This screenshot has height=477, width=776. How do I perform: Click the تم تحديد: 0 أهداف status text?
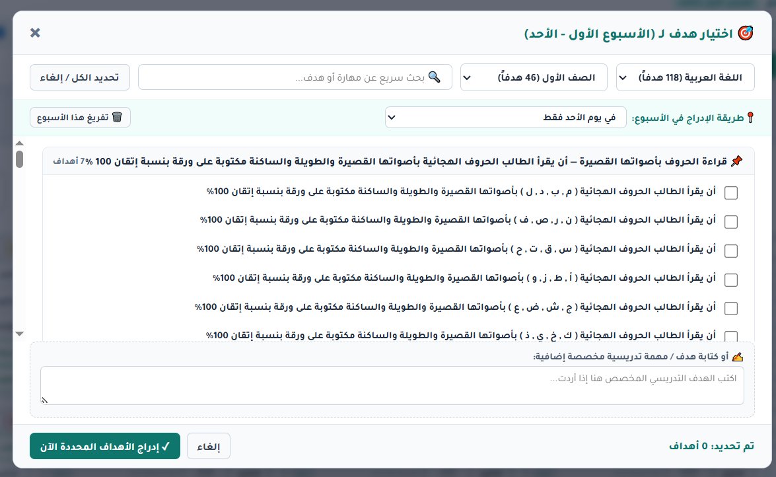(x=711, y=447)
